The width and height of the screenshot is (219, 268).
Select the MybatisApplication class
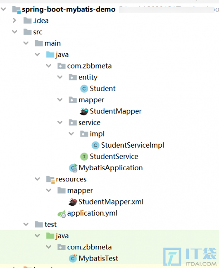(111, 168)
